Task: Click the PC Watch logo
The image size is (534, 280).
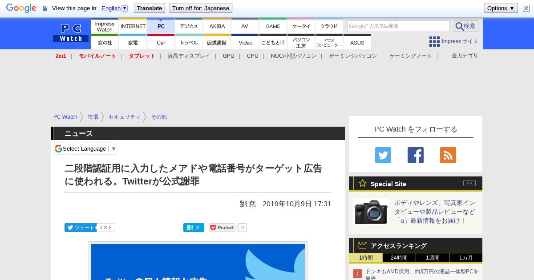Action: 71,33
